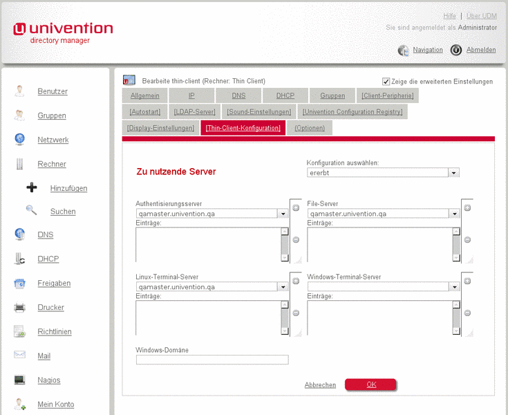Add selected Authentisierungsserver with plus icon
This screenshot has width=508, height=415.
coord(296,207)
